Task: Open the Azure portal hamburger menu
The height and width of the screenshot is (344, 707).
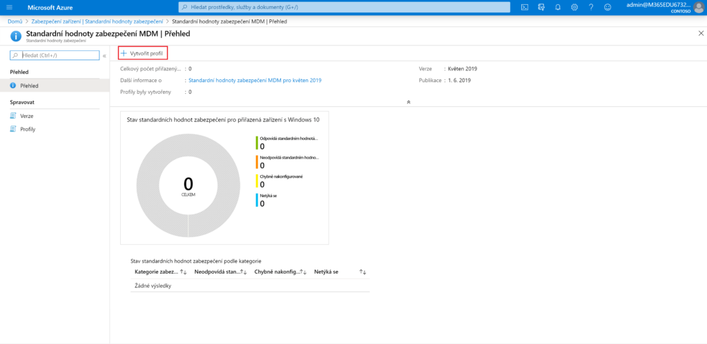Action: [10, 7]
